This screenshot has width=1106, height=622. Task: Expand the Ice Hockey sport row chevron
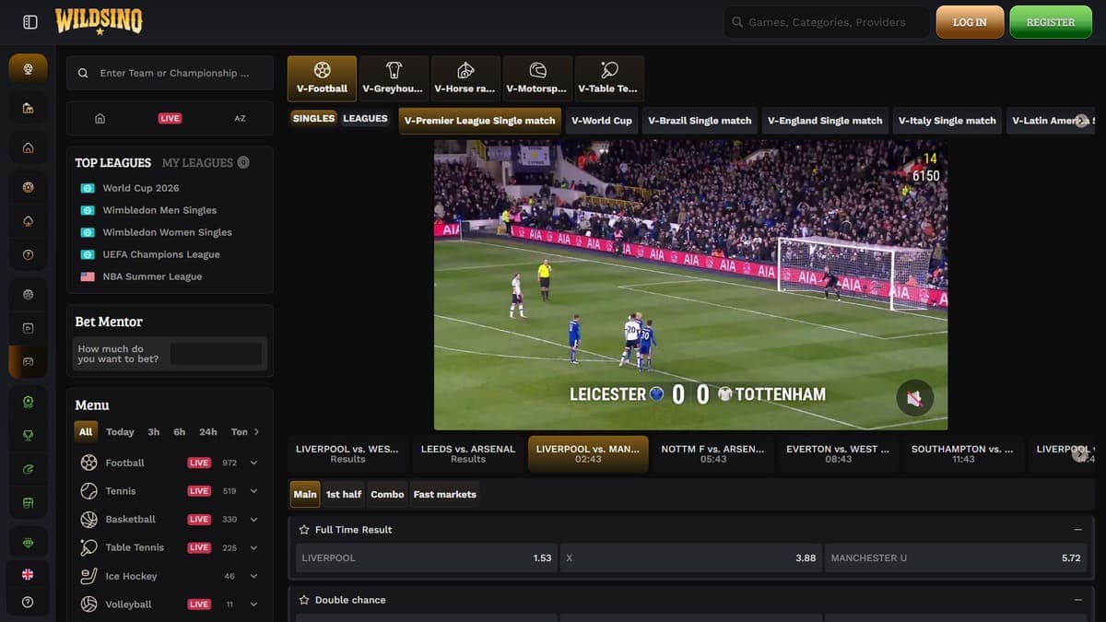[x=253, y=576]
